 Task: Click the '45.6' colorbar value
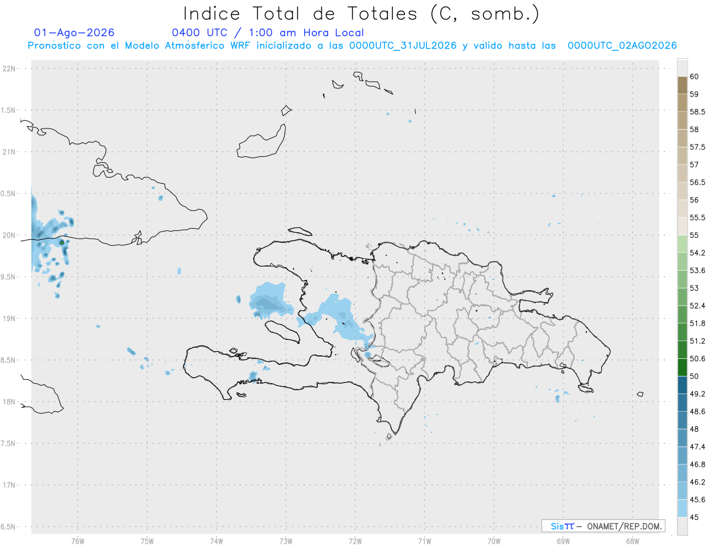[x=697, y=500]
